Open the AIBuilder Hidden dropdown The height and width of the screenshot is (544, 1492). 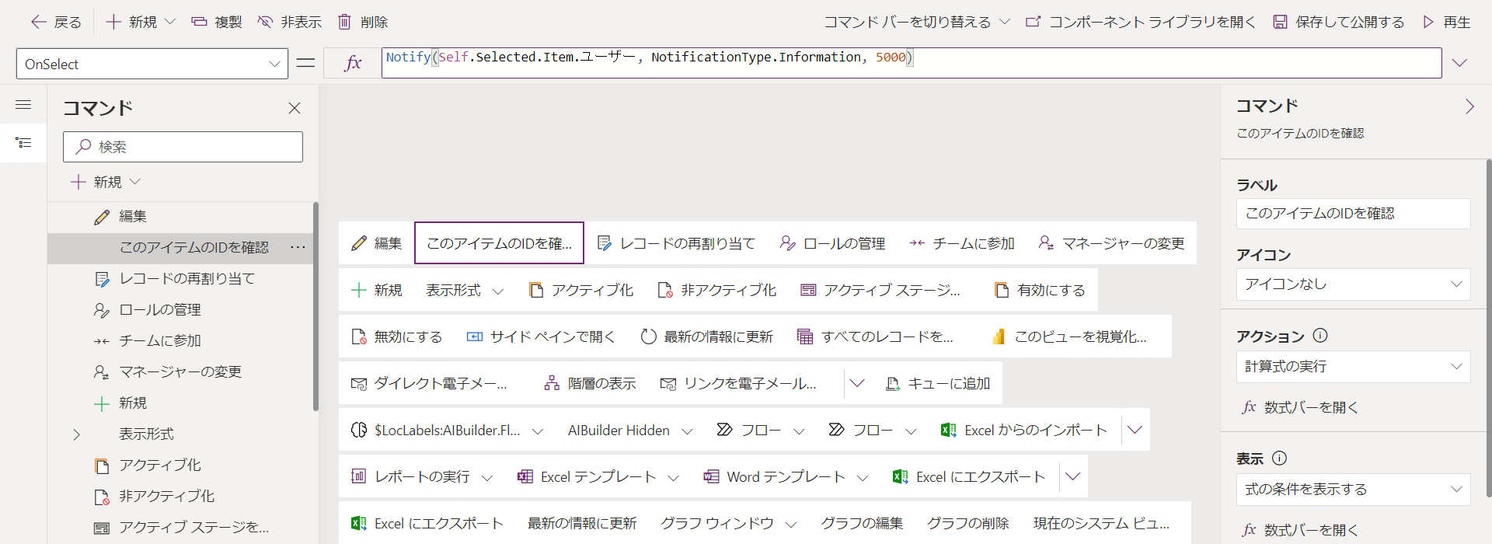click(x=687, y=431)
